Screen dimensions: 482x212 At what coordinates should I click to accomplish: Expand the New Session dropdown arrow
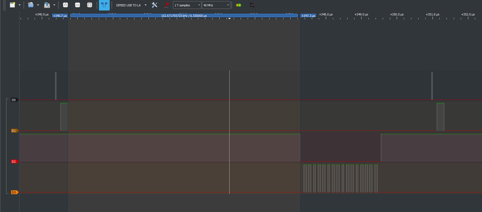(x=20, y=5)
